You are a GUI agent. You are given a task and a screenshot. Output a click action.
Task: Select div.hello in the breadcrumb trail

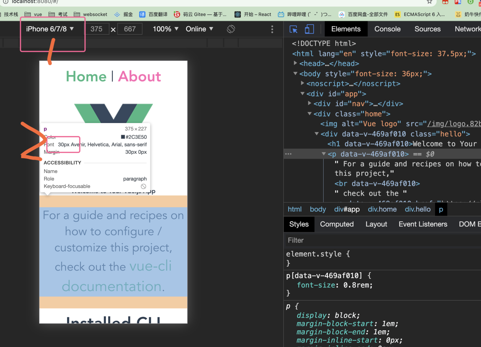coord(418,209)
